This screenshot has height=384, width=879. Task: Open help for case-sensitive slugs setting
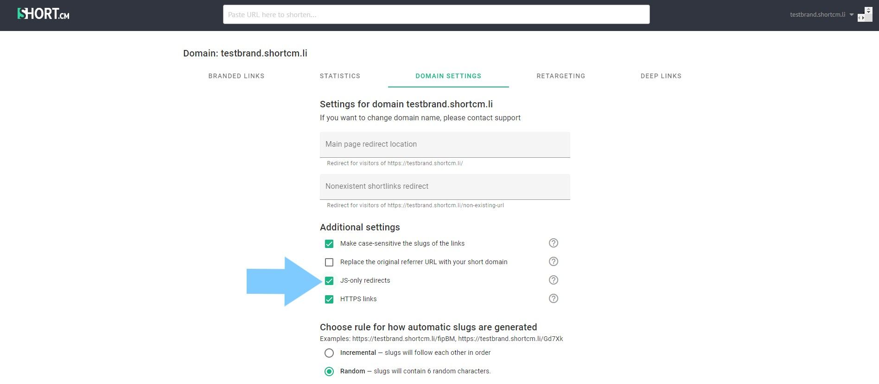click(x=553, y=243)
